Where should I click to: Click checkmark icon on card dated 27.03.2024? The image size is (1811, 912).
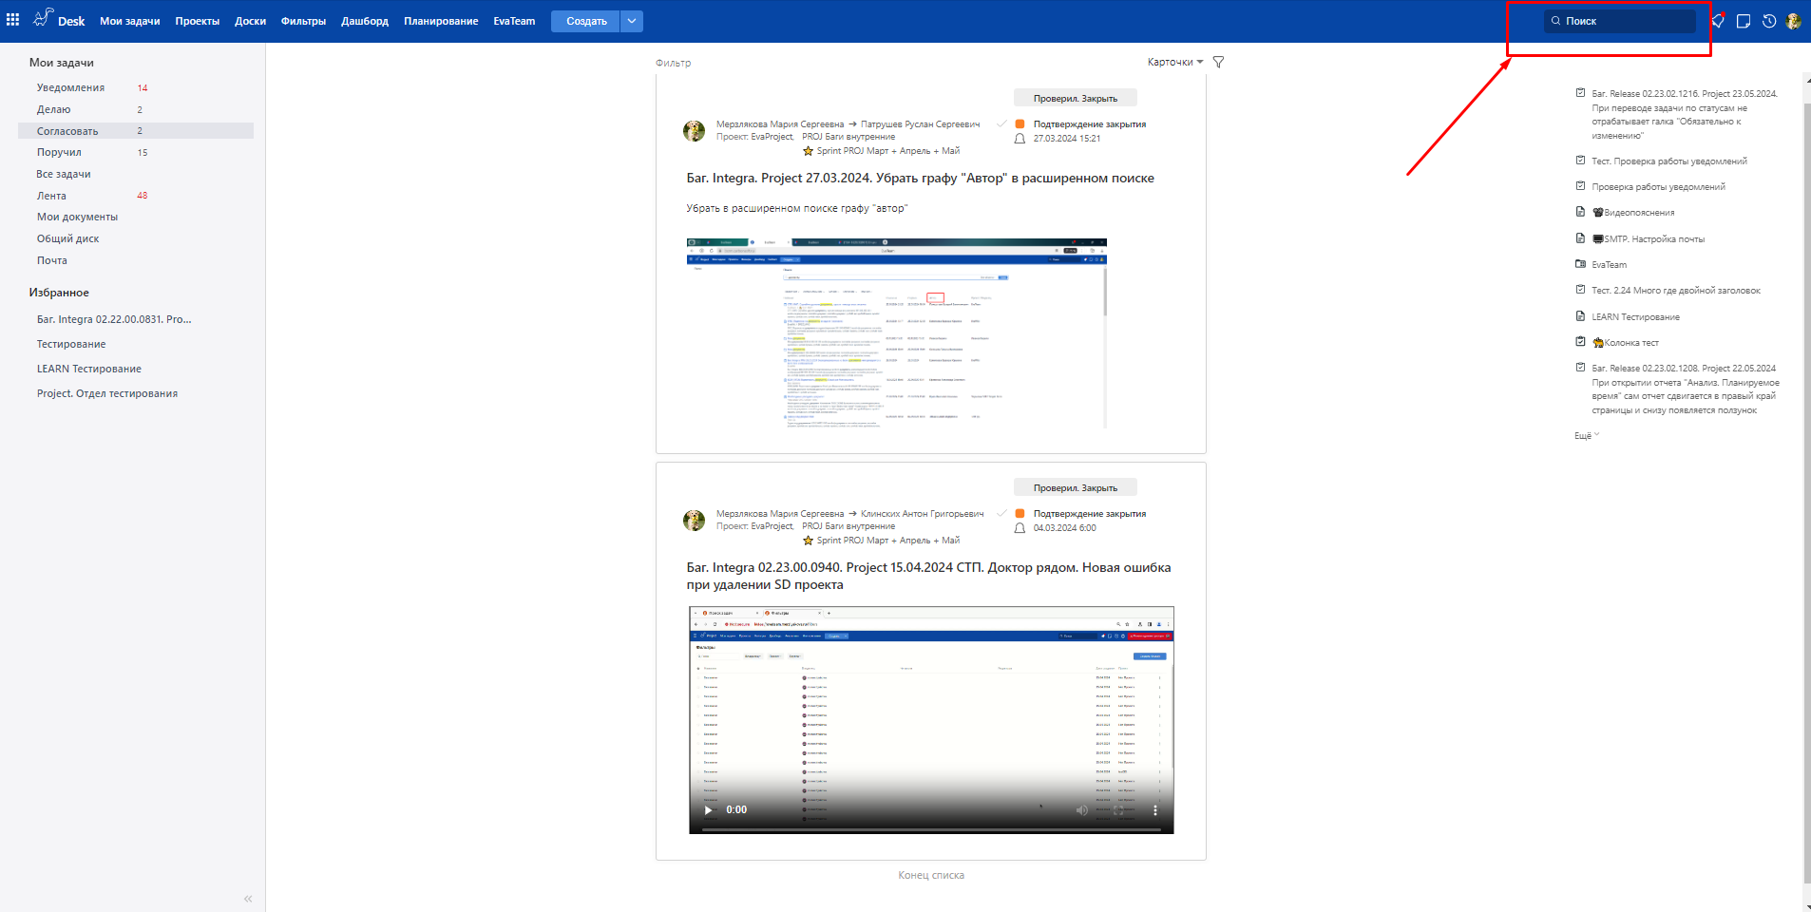1001,123
